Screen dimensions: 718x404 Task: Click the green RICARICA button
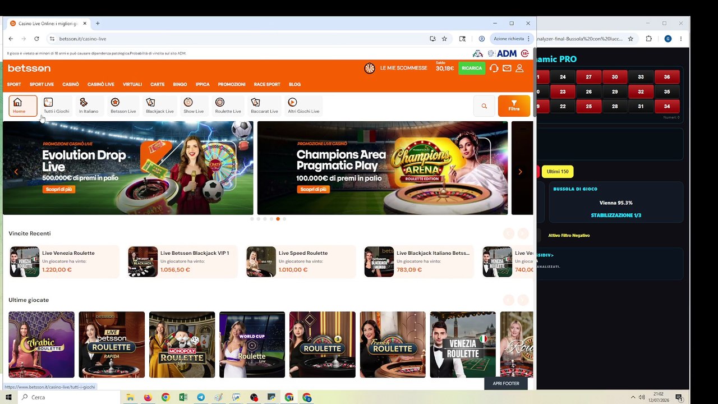tap(472, 68)
